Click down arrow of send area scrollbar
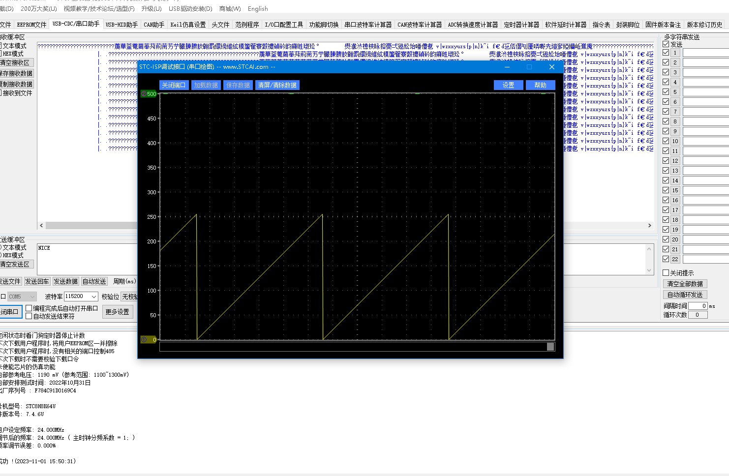729x476 pixels. click(x=649, y=270)
